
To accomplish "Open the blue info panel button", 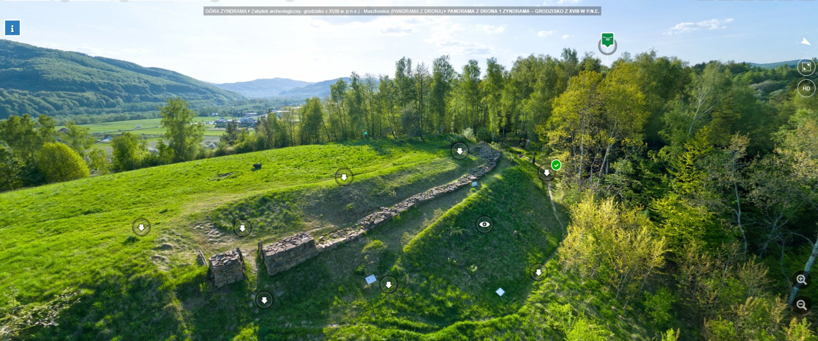I will [12, 28].
